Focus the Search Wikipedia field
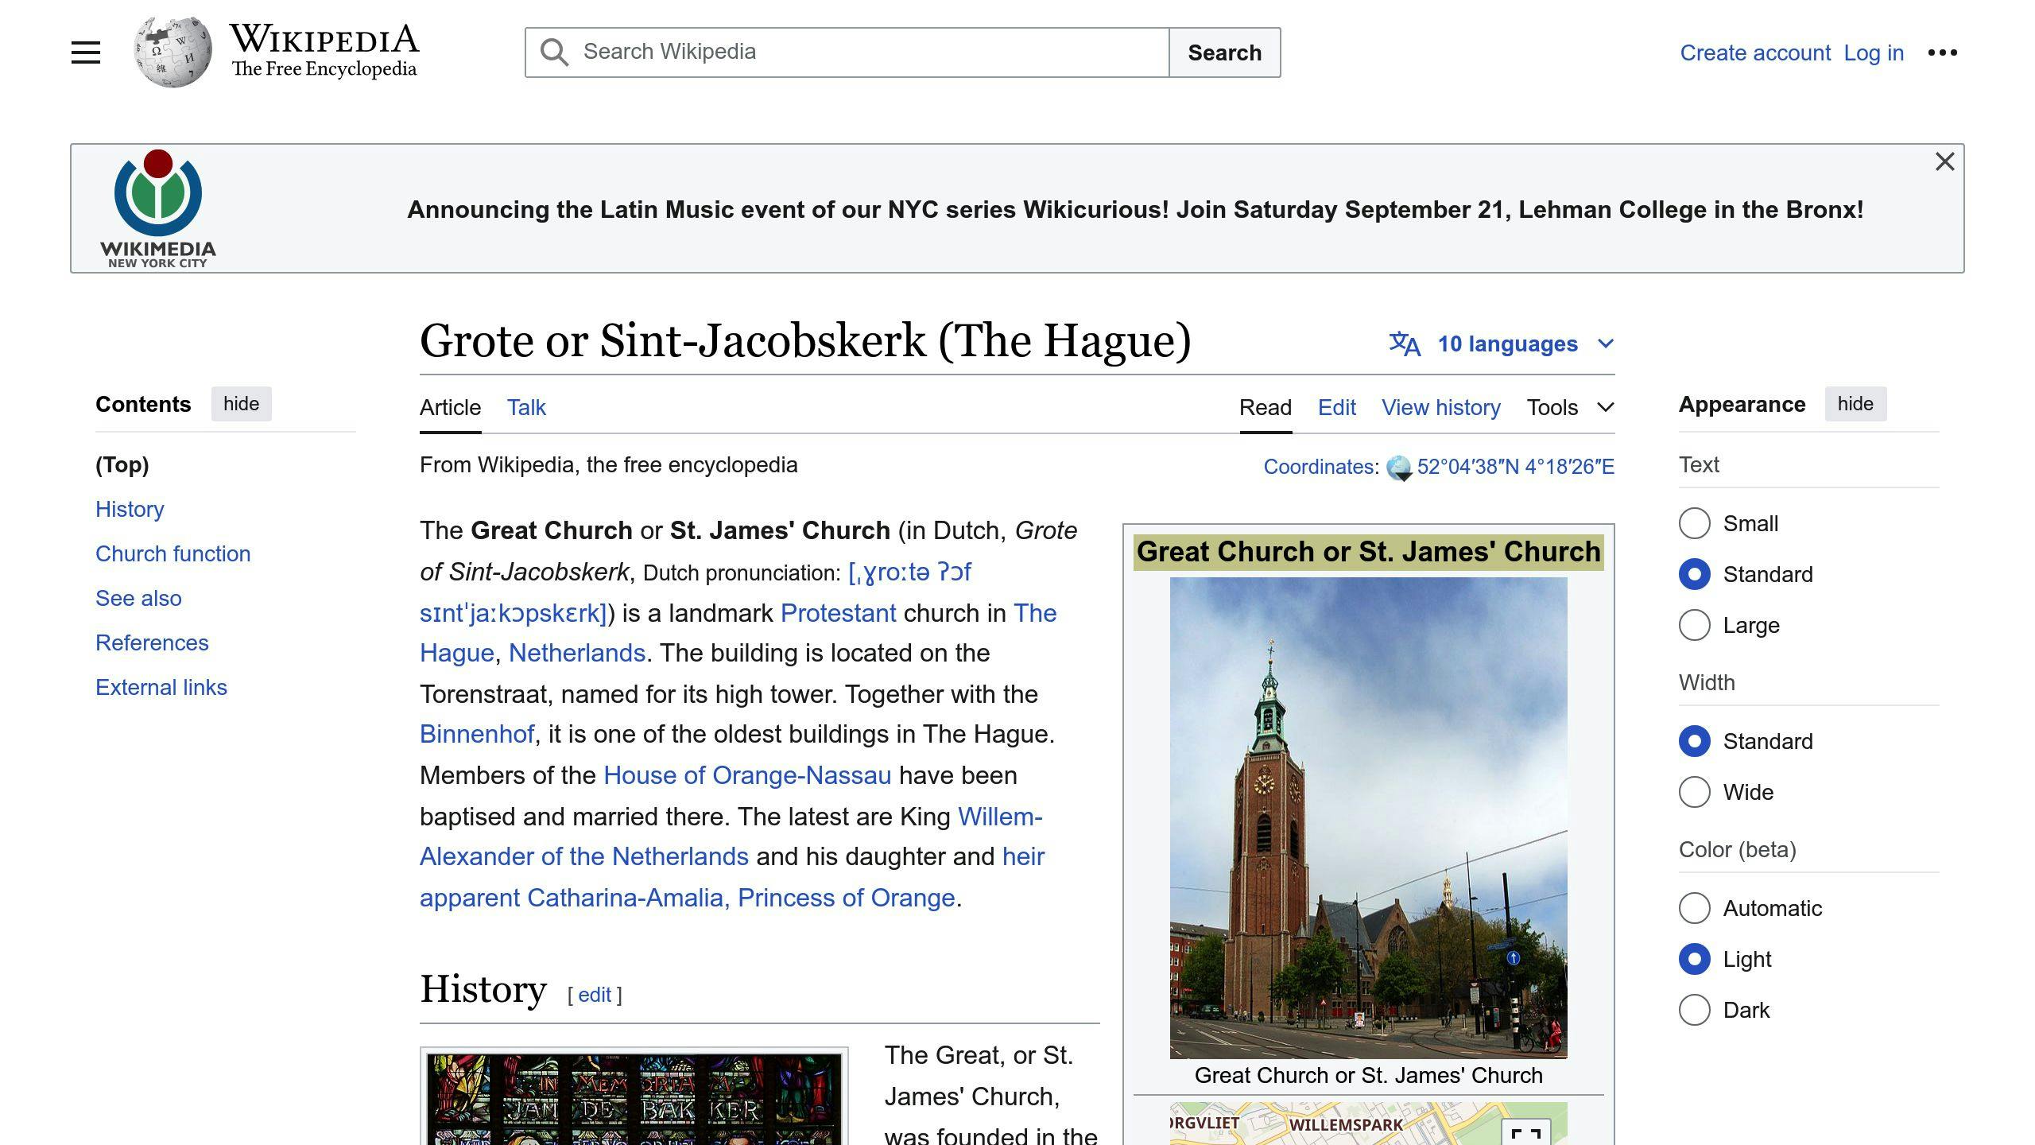Image resolution: width=2035 pixels, height=1145 pixels. click(x=847, y=52)
